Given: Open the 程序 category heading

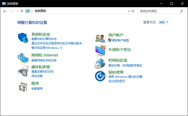Looking at the screenshot, I should point(35,83).
